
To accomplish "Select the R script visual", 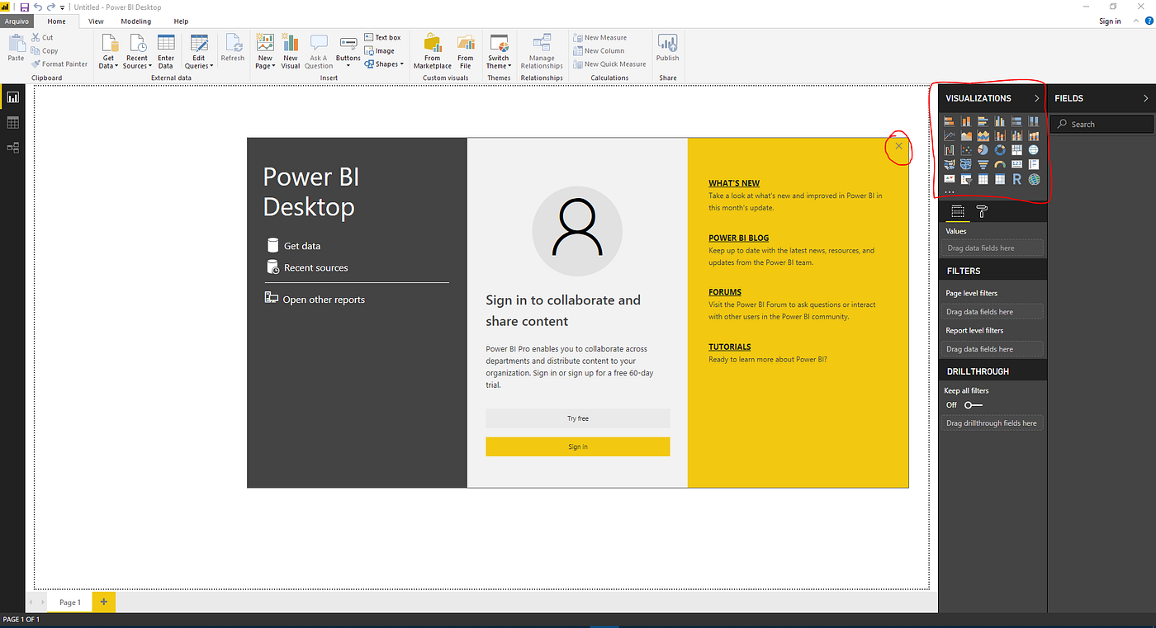I will tap(1016, 178).
